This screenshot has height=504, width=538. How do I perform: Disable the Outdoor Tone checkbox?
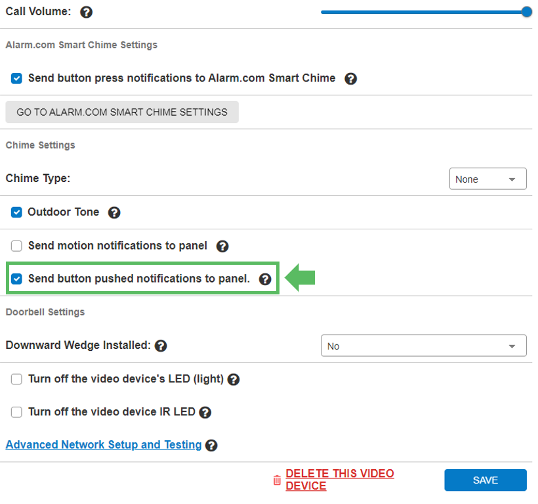[17, 213]
